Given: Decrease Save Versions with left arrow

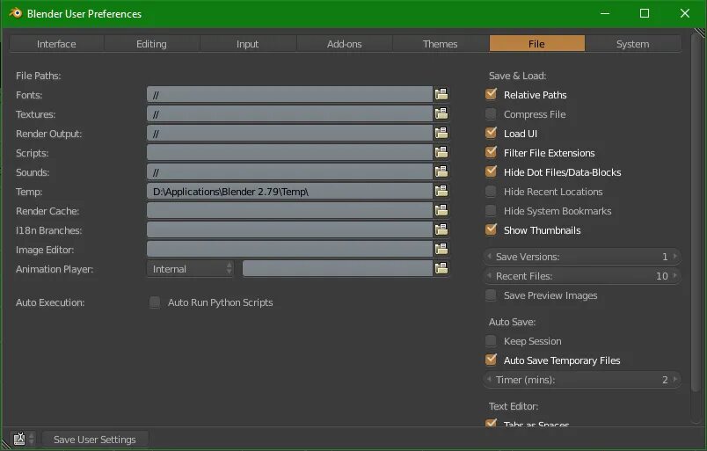Looking at the screenshot, I should pyautogui.click(x=489, y=256).
